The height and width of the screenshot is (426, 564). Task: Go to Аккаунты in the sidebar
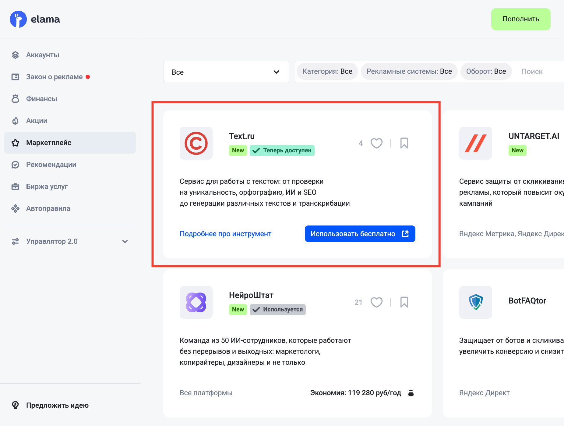pyautogui.click(x=43, y=55)
